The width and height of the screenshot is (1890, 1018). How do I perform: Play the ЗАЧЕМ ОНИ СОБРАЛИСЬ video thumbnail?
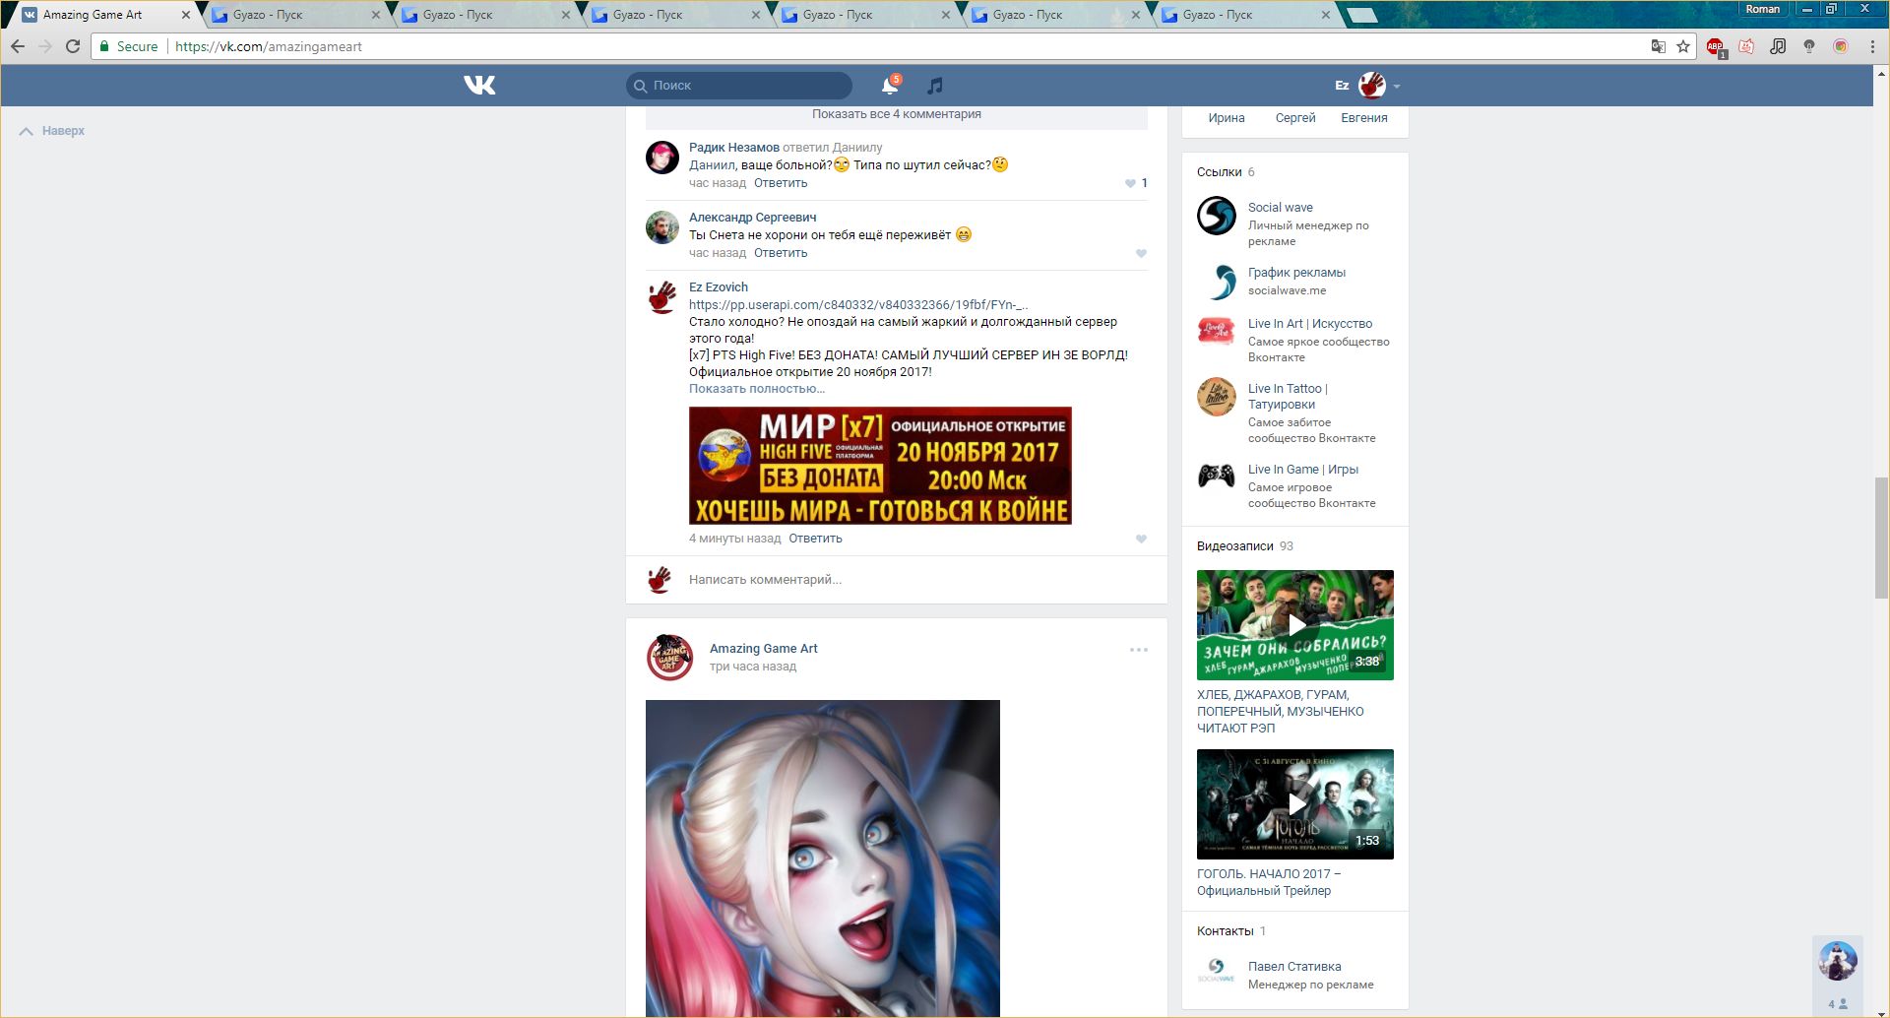click(x=1295, y=625)
